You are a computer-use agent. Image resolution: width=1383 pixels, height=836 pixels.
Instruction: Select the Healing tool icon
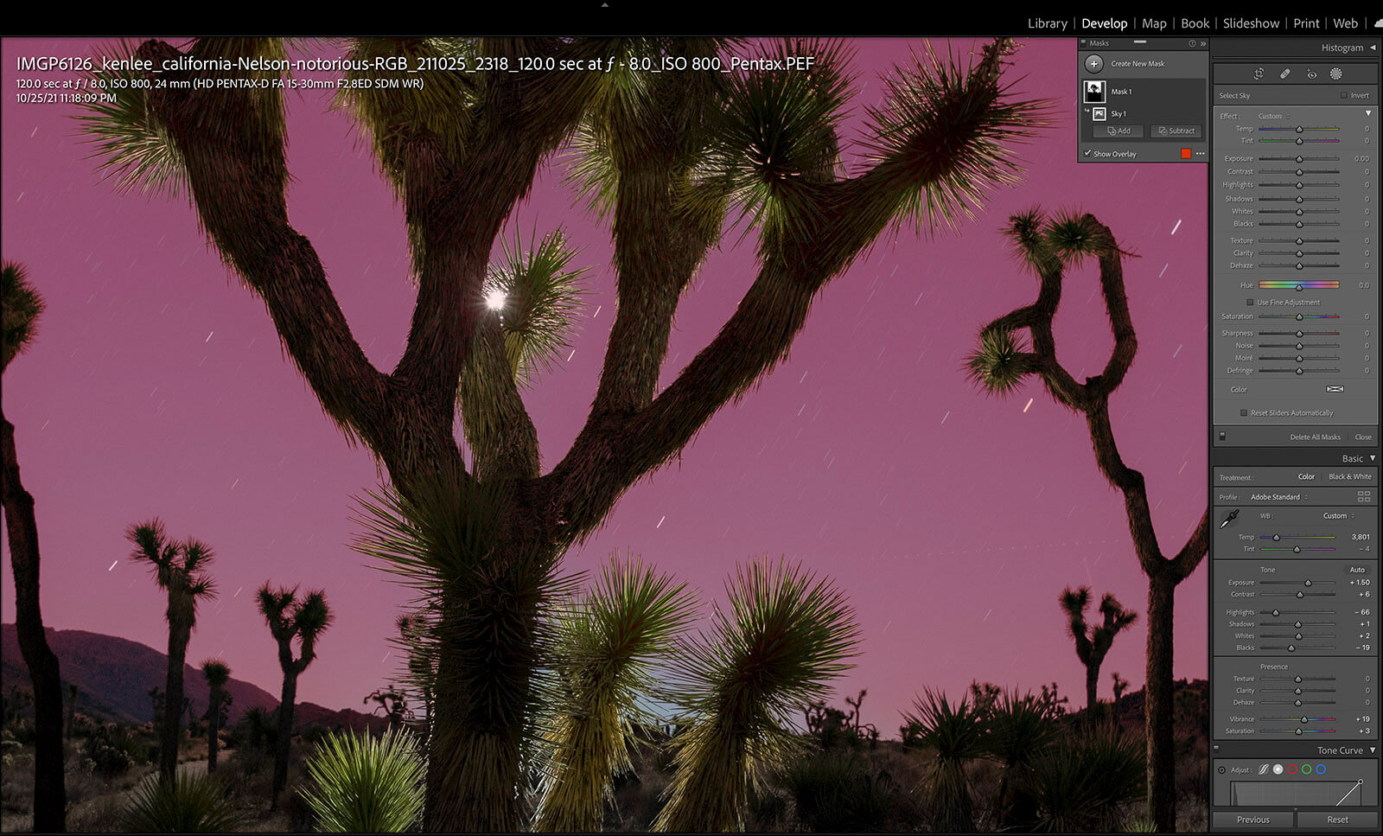click(1285, 74)
